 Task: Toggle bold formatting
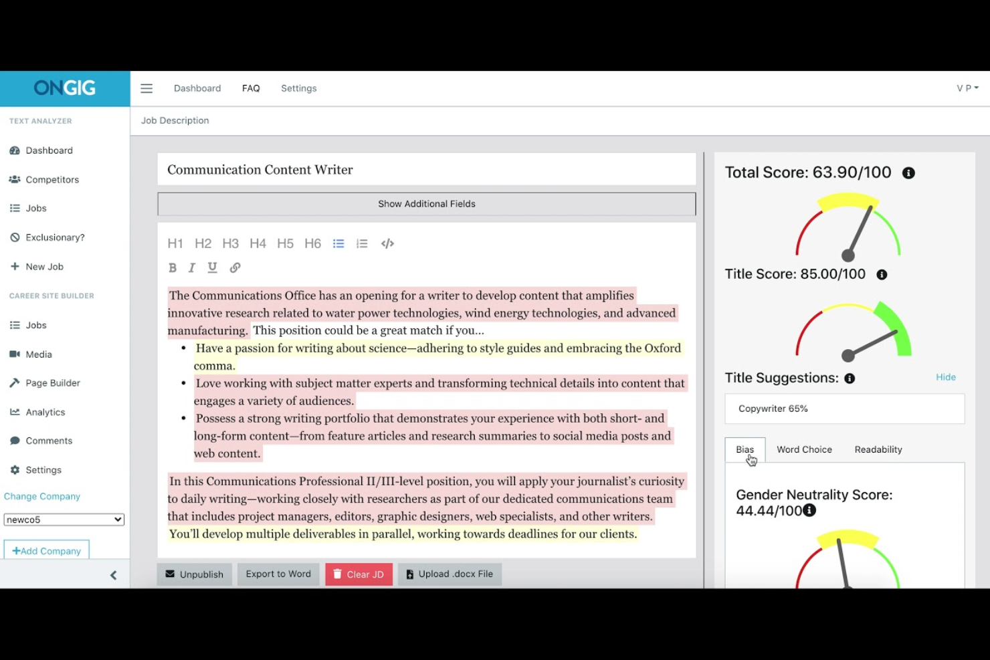172,267
